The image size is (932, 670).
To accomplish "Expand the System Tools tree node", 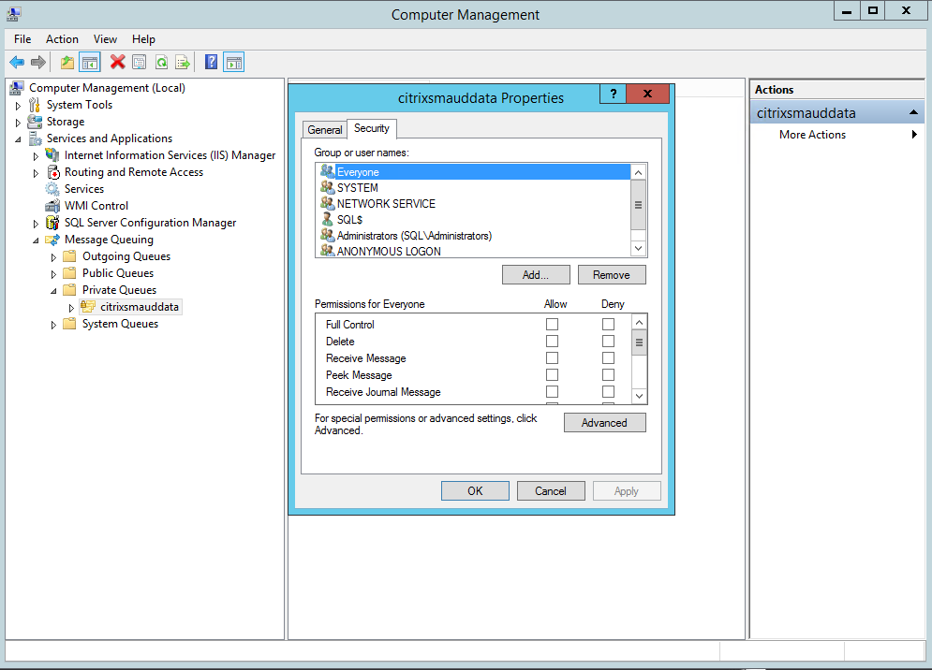I will click(x=18, y=105).
